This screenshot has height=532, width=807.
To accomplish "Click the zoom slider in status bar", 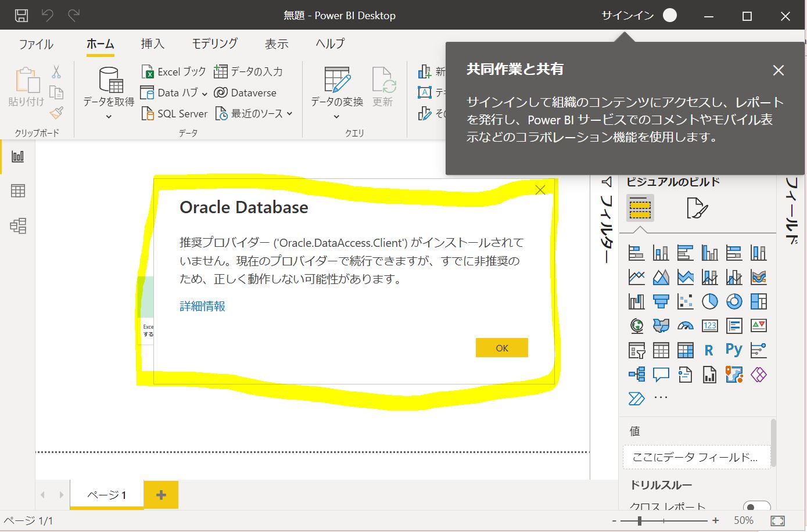I will coord(640,520).
